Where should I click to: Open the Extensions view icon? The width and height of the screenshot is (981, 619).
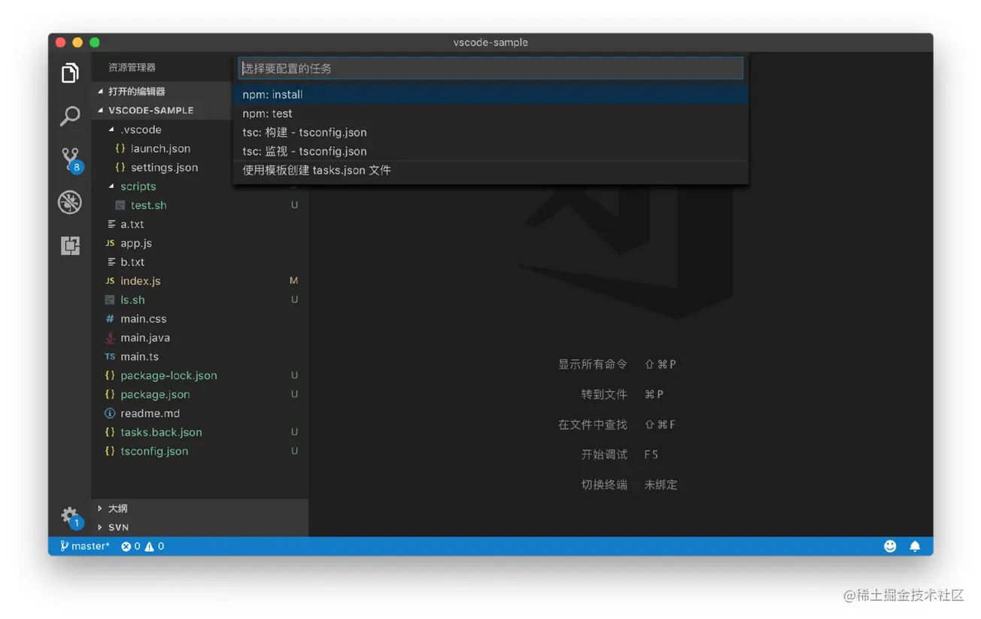point(70,245)
